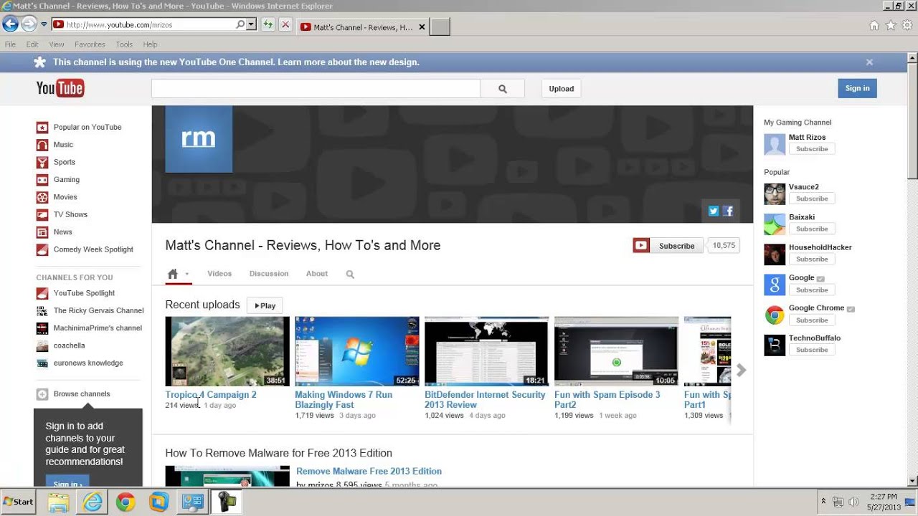This screenshot has height=516, width=918.
Task: Open BitDefender Internet Security thumbnail
Action: [x=486, y=351]
